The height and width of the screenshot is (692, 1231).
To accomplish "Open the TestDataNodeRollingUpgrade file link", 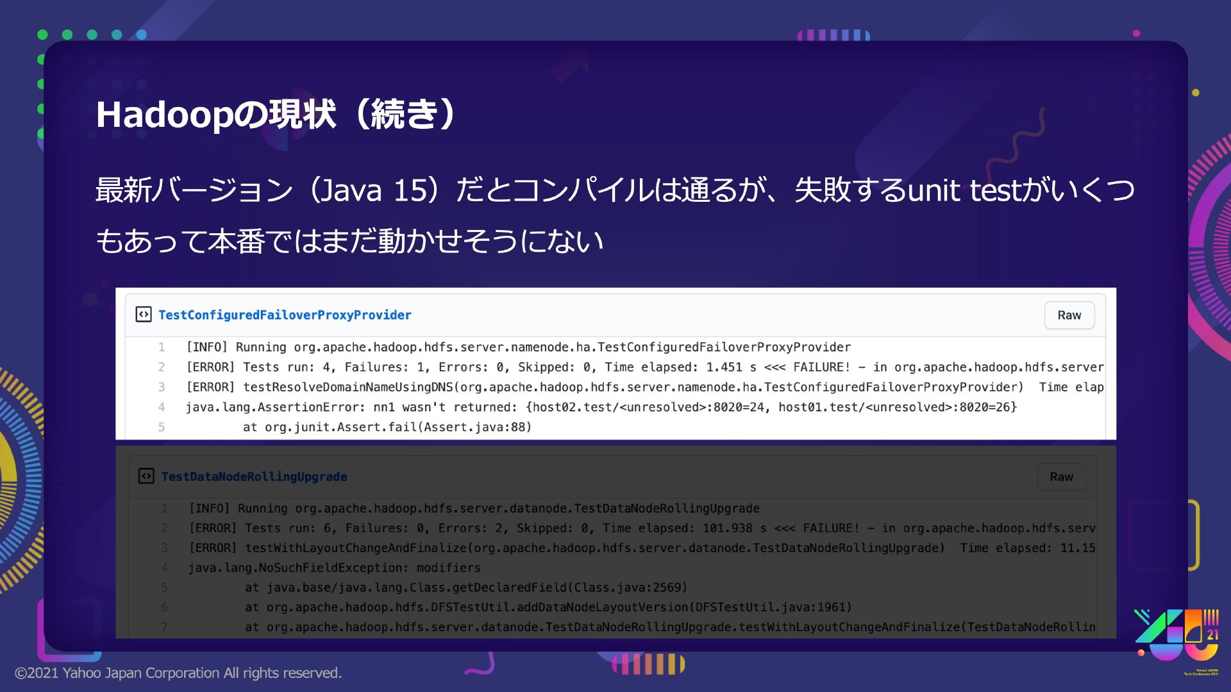I will [x=254, y=476].
